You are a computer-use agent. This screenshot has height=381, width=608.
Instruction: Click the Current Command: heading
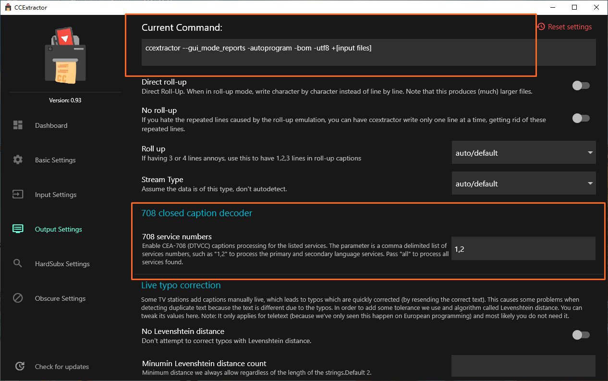[x=182, y=27]
